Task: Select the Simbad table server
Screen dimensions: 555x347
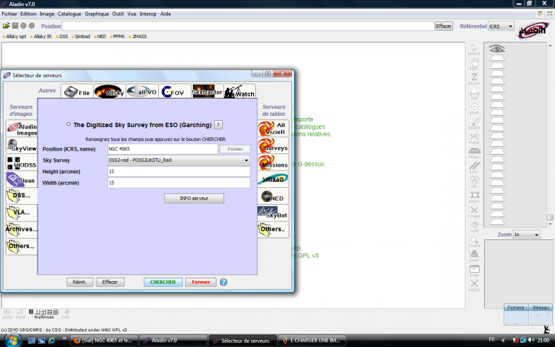Action: (x=273, y=180)
